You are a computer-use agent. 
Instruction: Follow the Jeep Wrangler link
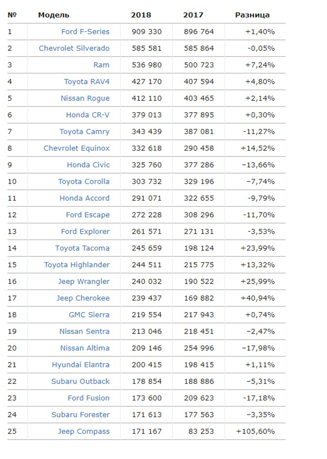[x=83, y=282]
